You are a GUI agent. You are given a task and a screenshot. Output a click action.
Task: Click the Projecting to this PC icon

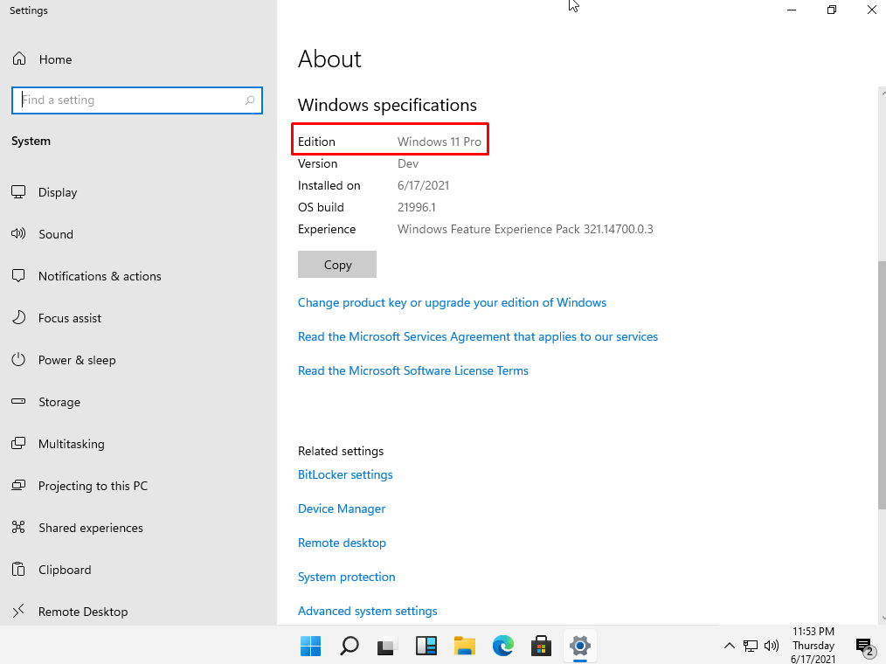point(18,486)
